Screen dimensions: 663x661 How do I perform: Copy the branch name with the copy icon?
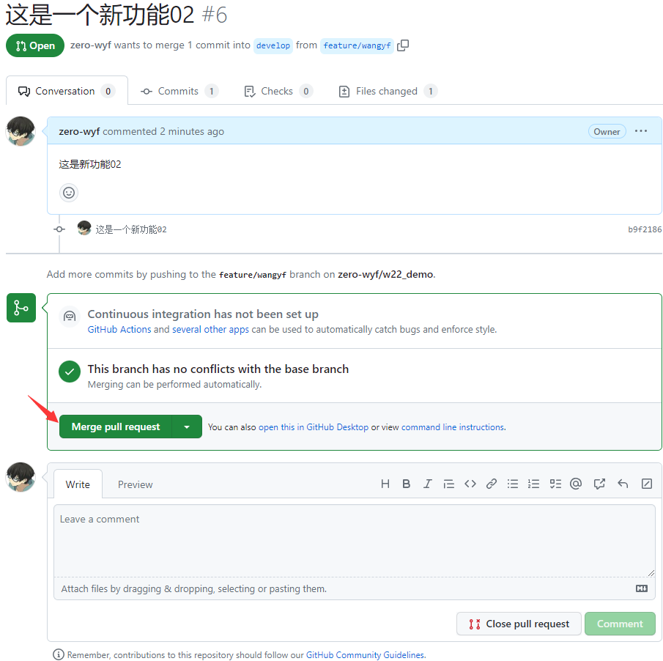402,45
